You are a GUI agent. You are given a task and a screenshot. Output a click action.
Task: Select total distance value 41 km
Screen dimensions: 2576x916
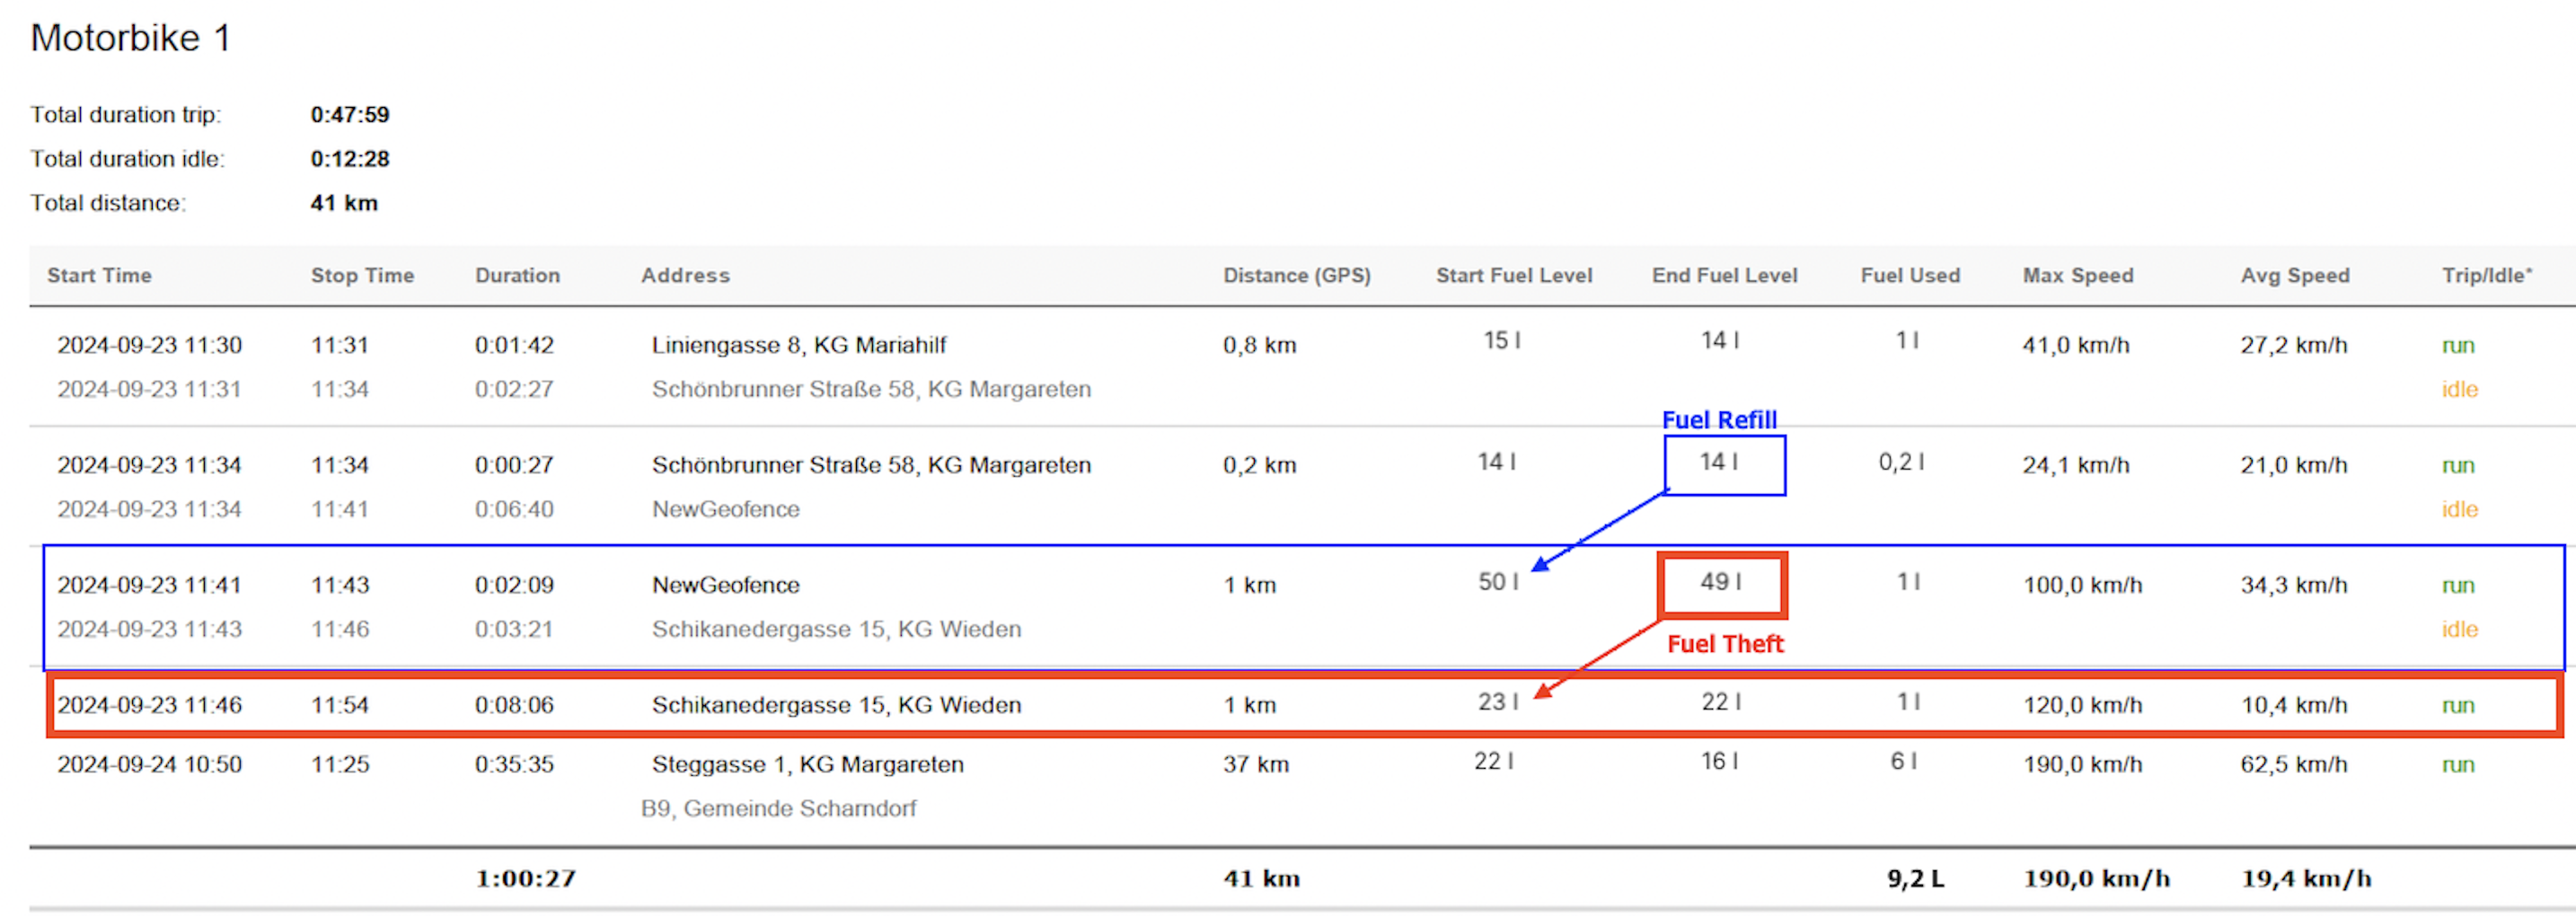click(x=344, y=202)
